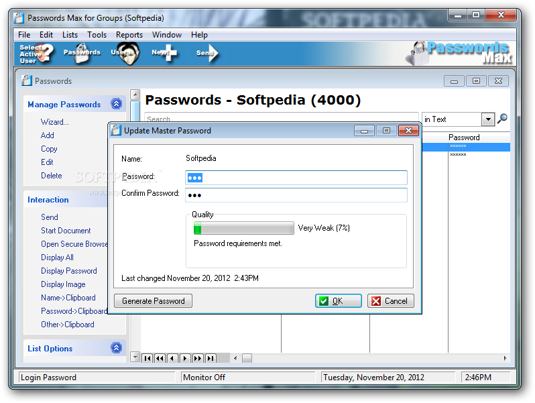Go to next record arrow
The width and height of the screenshot is (535, 403).
185,358
